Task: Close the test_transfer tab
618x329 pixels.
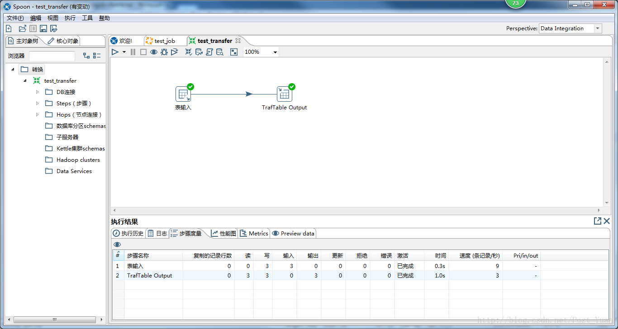Action: pyautogui.click(x=238, y=41)
